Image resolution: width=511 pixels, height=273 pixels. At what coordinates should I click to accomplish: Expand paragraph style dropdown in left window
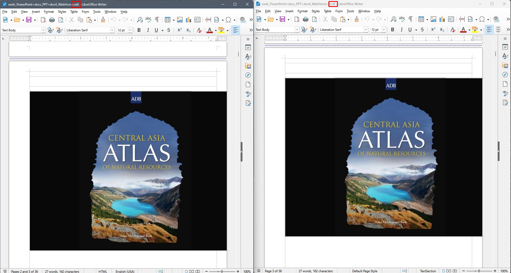click(43, 30)
